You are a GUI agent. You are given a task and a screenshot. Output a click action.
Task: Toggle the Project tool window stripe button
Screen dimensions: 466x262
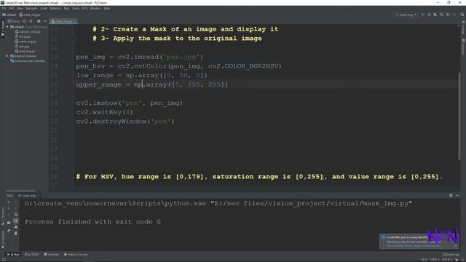3,28
